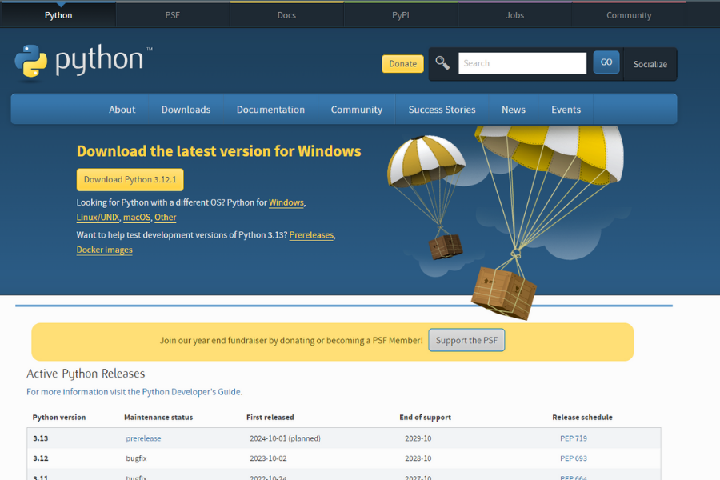Open the Prereleases link

(x=311, y=234)
